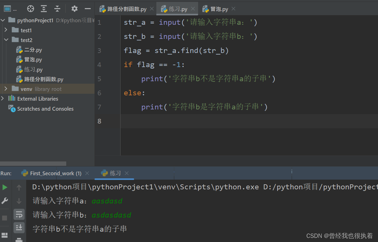Click restore layout icon in run panel
378x242 pixels.
pos(5,235)
